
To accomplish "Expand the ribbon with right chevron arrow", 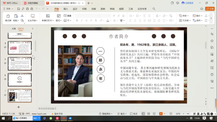I will [x=211, y=18].
